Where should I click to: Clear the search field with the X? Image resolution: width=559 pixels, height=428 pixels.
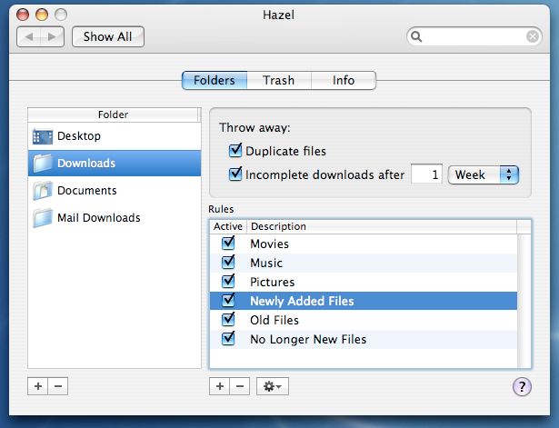[533, 36]
